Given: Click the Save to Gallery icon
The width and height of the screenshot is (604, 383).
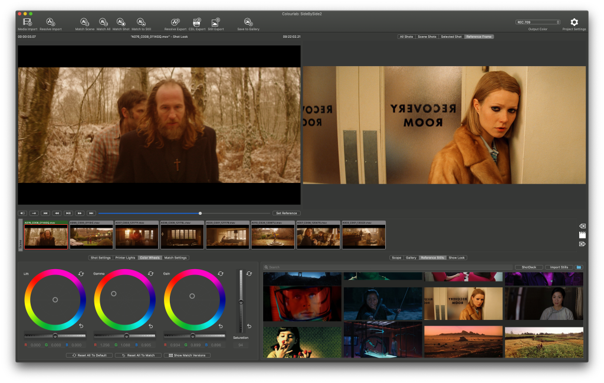Looking at the screenshot, I should [x=248, y=22].
